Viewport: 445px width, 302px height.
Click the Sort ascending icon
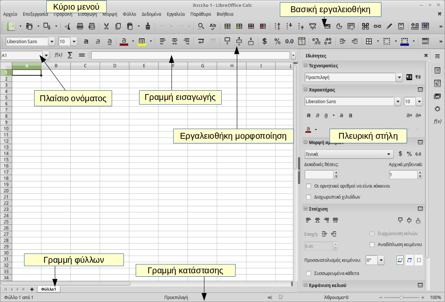coord(289,27)
